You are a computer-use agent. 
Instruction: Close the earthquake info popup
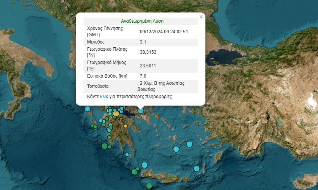(x=201, y=17)
